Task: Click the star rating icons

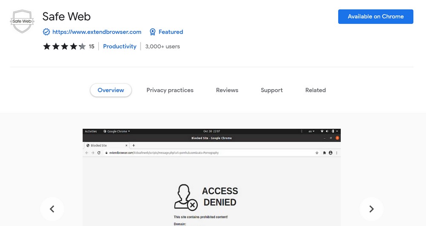Action: [x=64, y=46]
